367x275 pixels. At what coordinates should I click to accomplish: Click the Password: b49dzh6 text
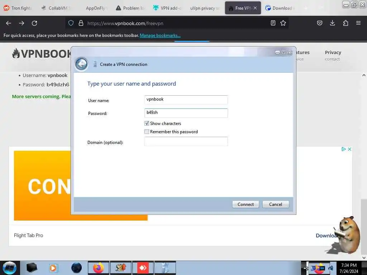46,85
